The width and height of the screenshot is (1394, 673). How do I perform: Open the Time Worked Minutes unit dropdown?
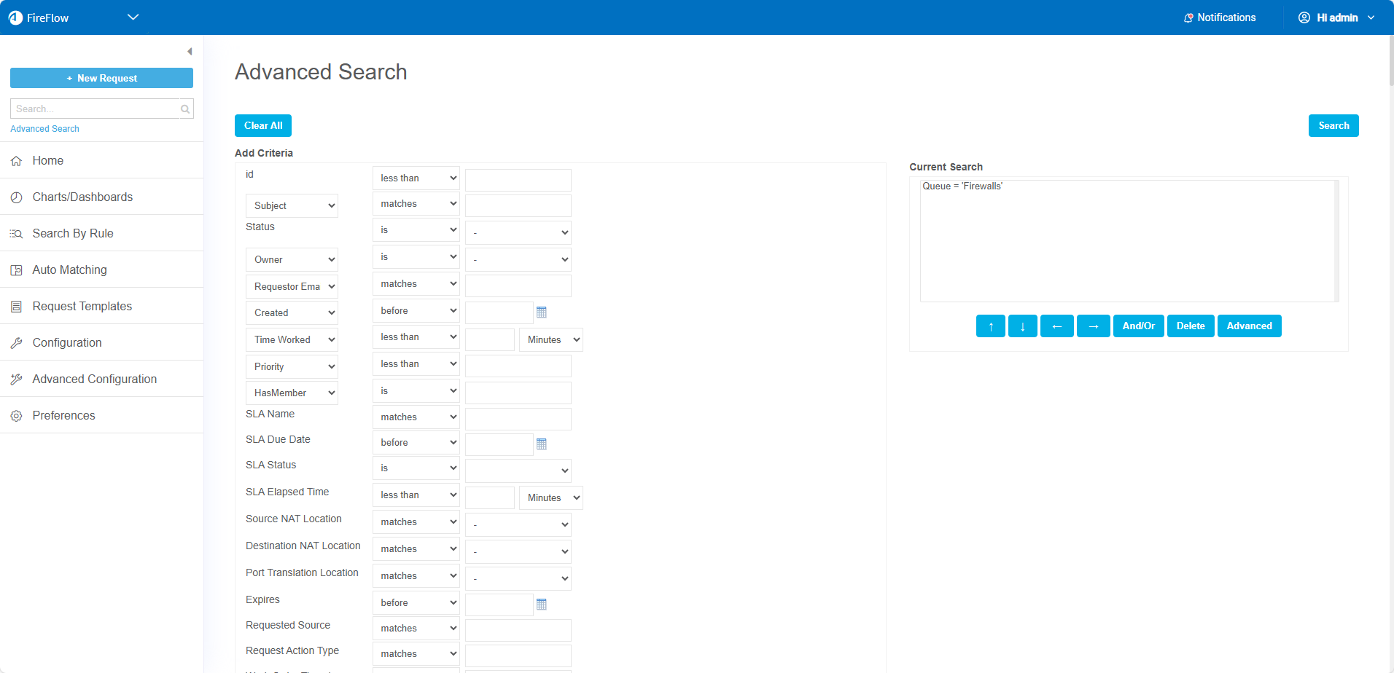click(x=550, y=340)
